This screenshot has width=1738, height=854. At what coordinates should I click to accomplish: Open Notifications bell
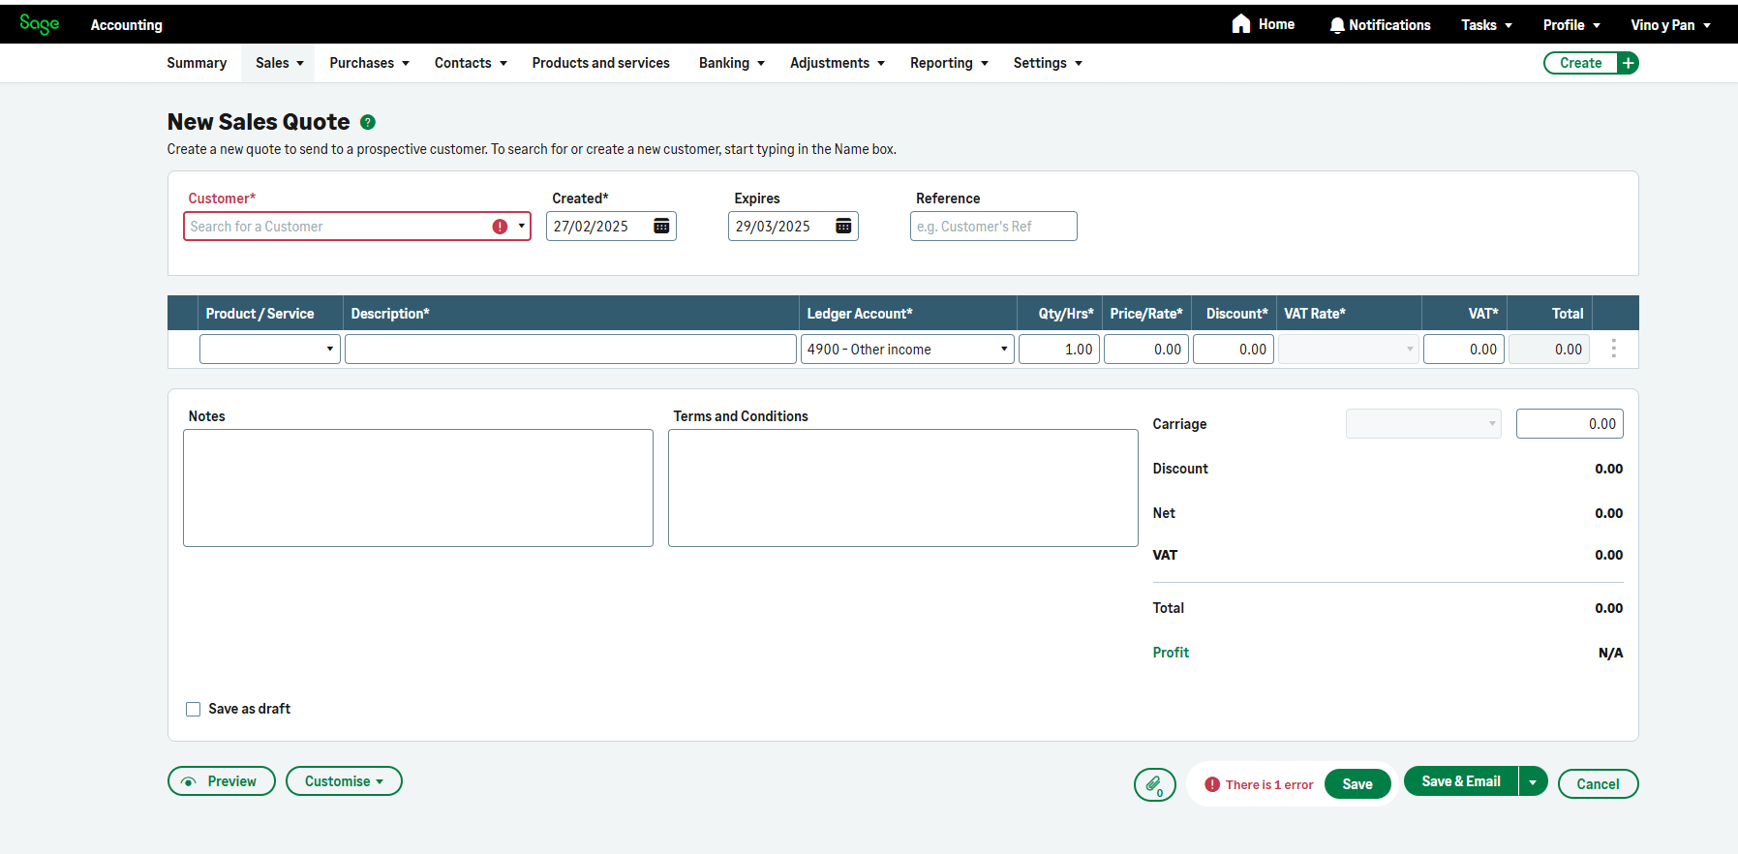tap(1337, 25)
